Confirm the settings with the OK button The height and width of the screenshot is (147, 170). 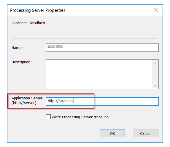coord(112,133)
